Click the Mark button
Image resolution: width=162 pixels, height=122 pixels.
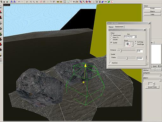pos(155,66)
